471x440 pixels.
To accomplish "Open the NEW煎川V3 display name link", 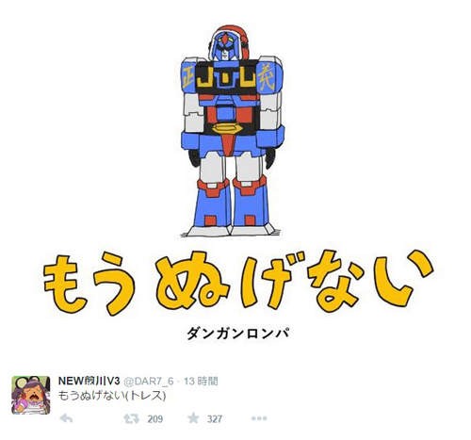I will point(89,381).
